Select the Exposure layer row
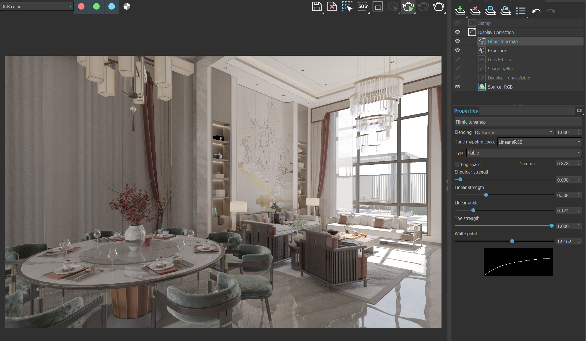This screenshot has height=341, width=586. point(518,50)
